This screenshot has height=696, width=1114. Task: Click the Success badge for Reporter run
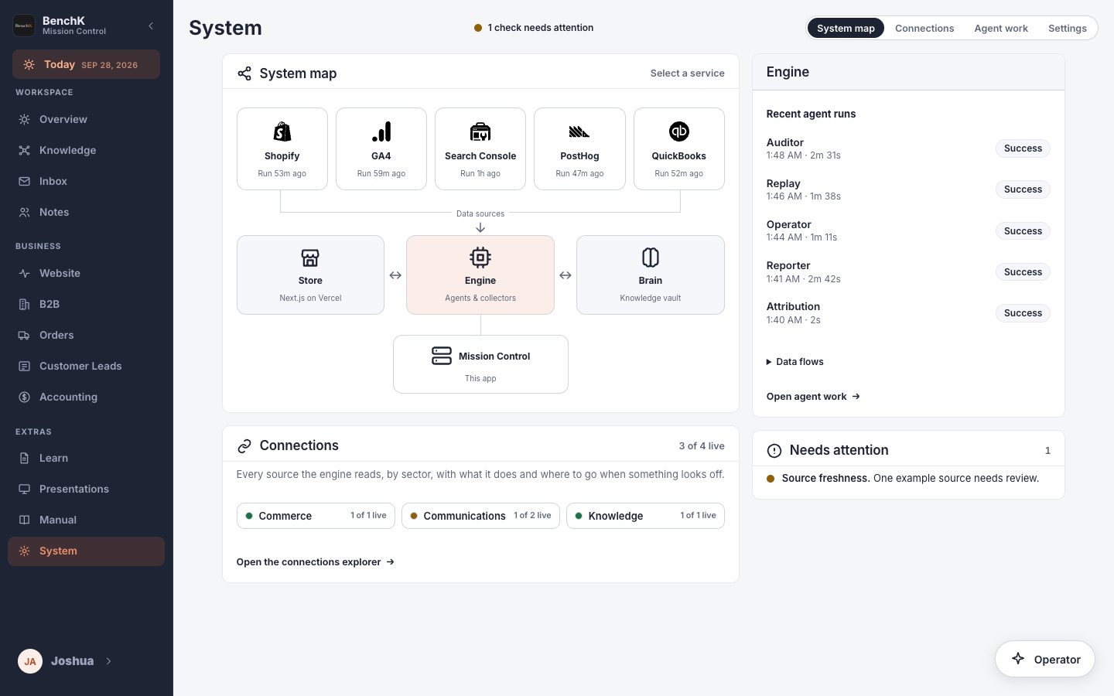(1023, 272)
